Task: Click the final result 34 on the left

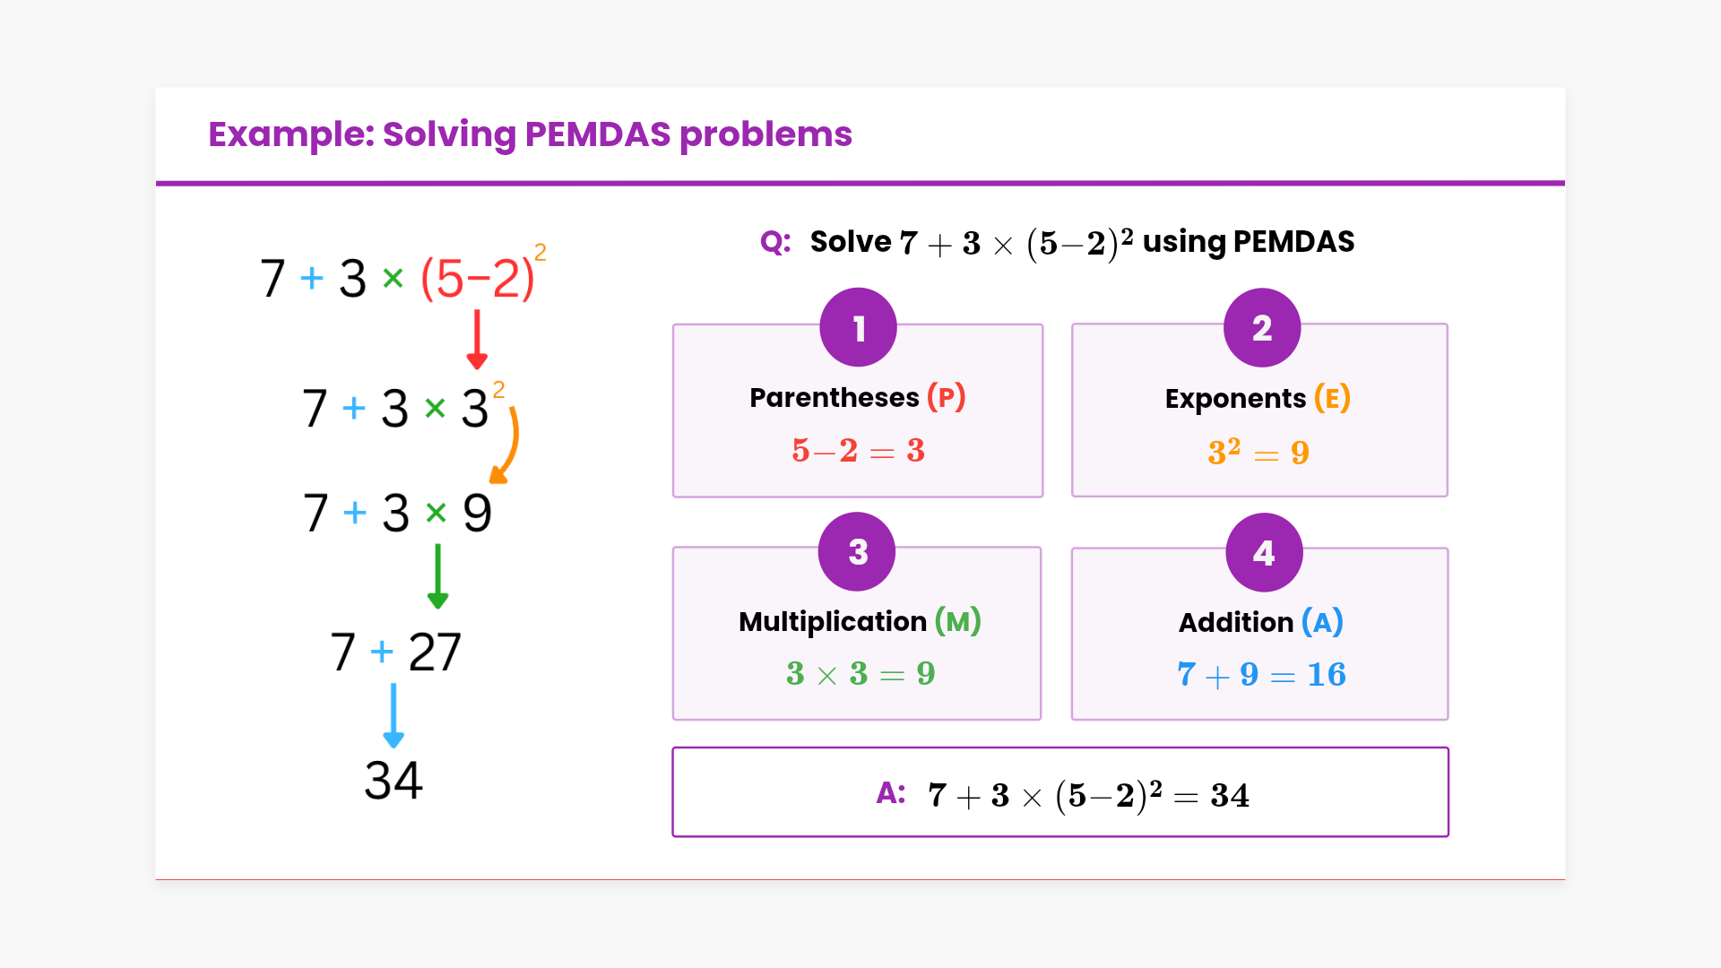Action: [393, 780]
